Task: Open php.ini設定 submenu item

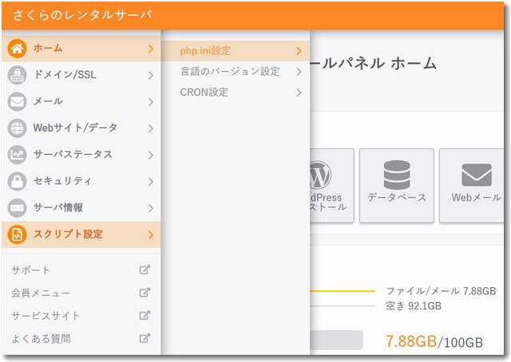Action: point(236,51)
